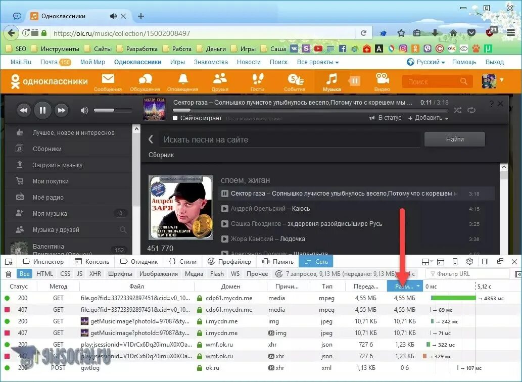Toggle the Медиа network filter
Viewport: 522px width, 382px height.
point(194,274)
